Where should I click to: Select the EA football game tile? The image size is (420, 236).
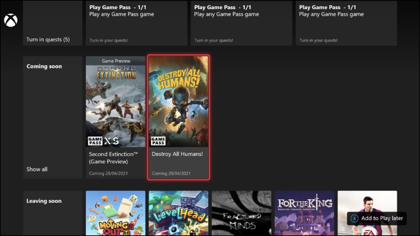368,213
